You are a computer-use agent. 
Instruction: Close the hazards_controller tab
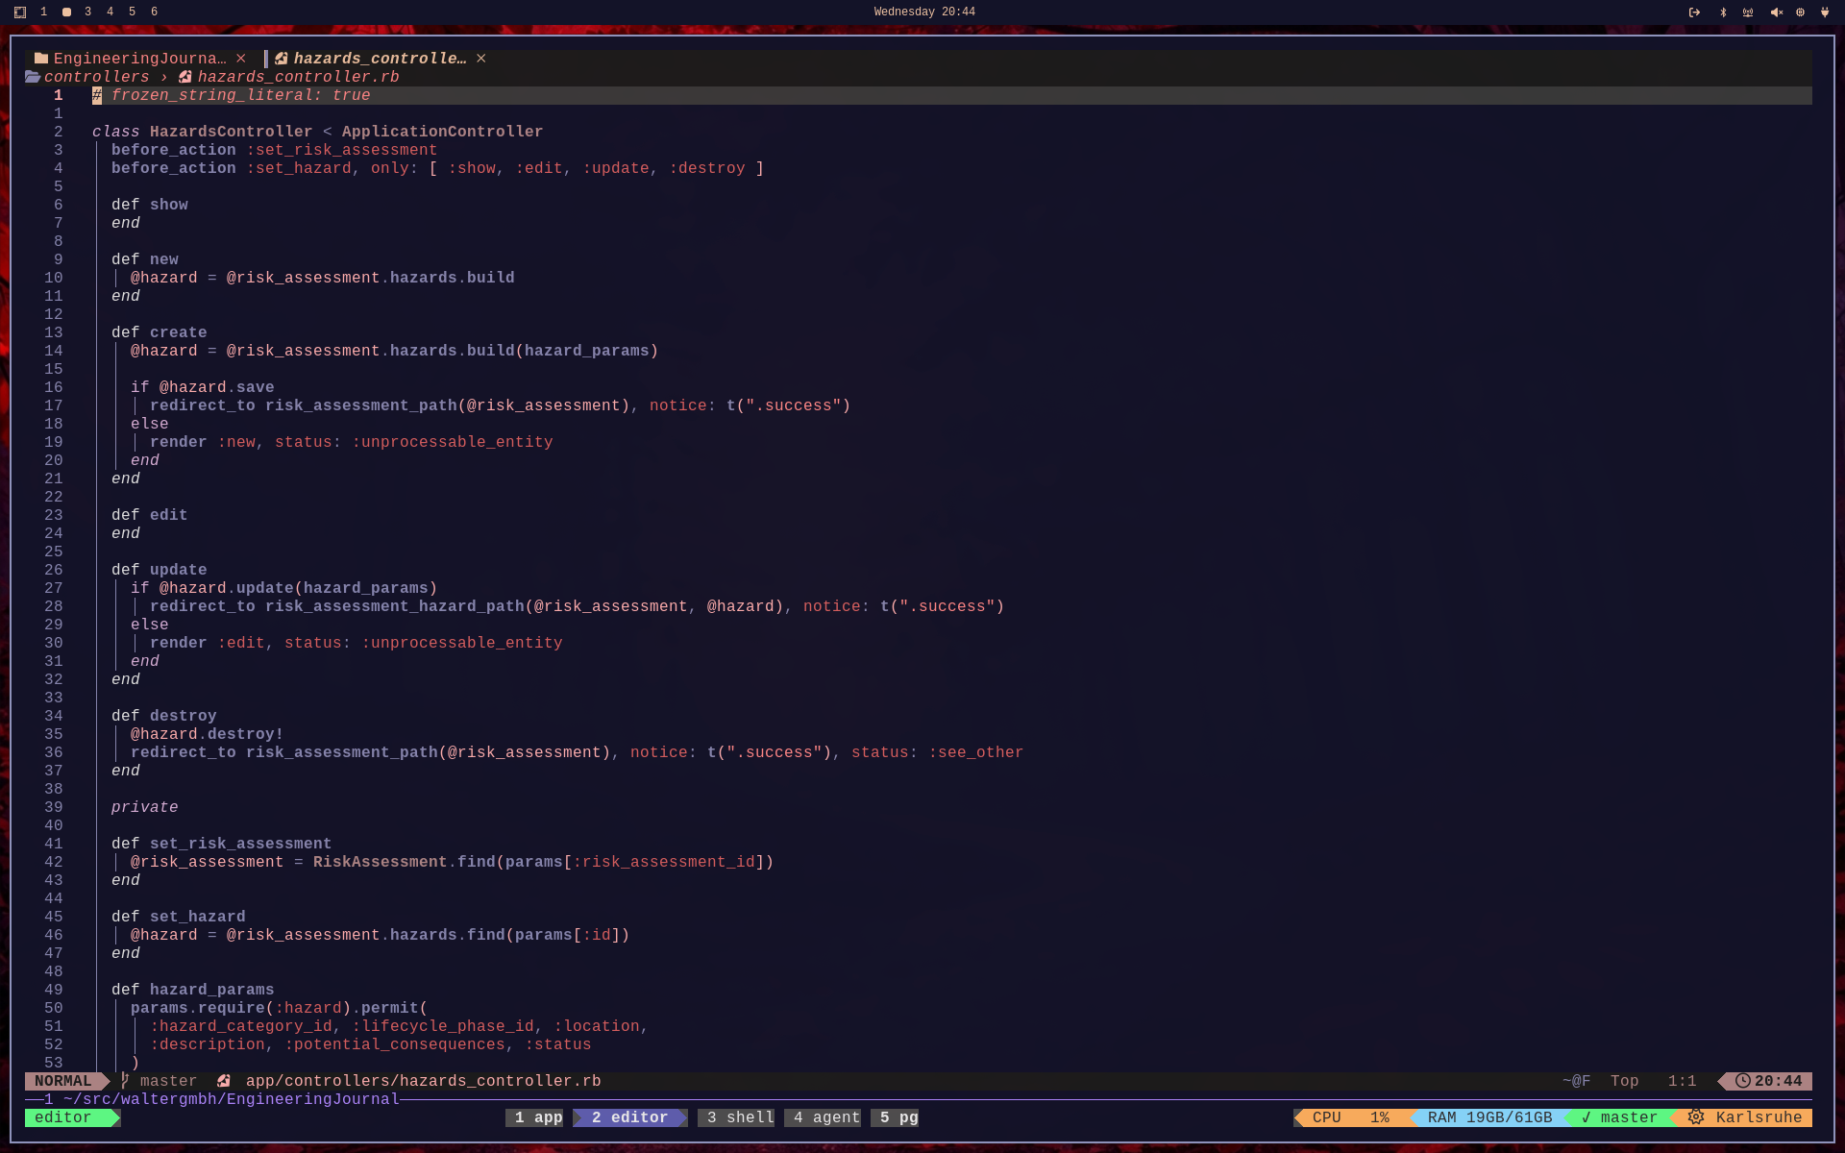tap(481, 59)
